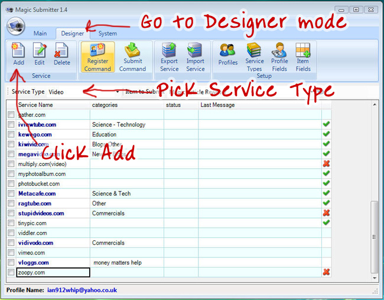This screenshot has width=384, height=300.
Task: Open the Submit Command tool
Action: tap(132, 57)
